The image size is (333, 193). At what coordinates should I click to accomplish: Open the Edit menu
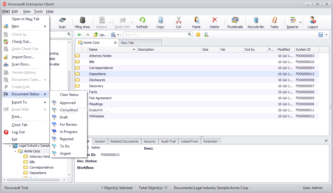15,11
